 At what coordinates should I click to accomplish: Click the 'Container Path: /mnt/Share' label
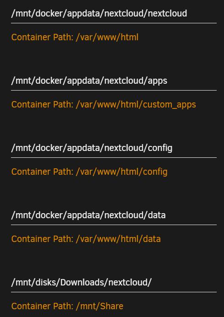tap(67, 306)
